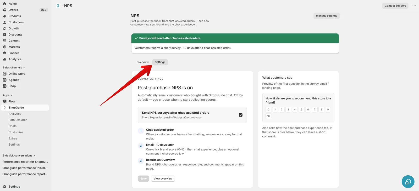419x191 pixels.
Task: Click the Contact Support button
Action: [x=395, y=6]
